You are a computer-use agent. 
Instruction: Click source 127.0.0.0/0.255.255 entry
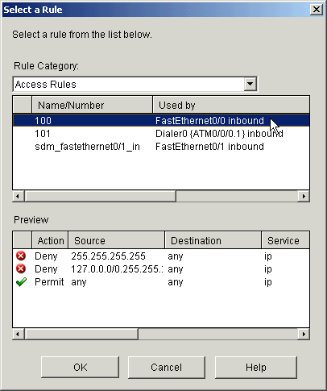[x=117, y=269]
